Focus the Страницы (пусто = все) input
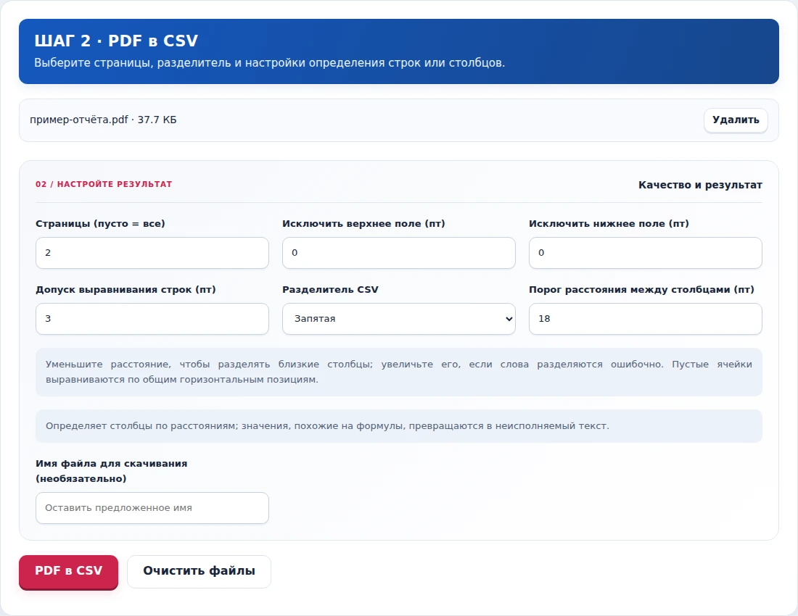This screenshot has height=616, width=798. tap(152, 253)
